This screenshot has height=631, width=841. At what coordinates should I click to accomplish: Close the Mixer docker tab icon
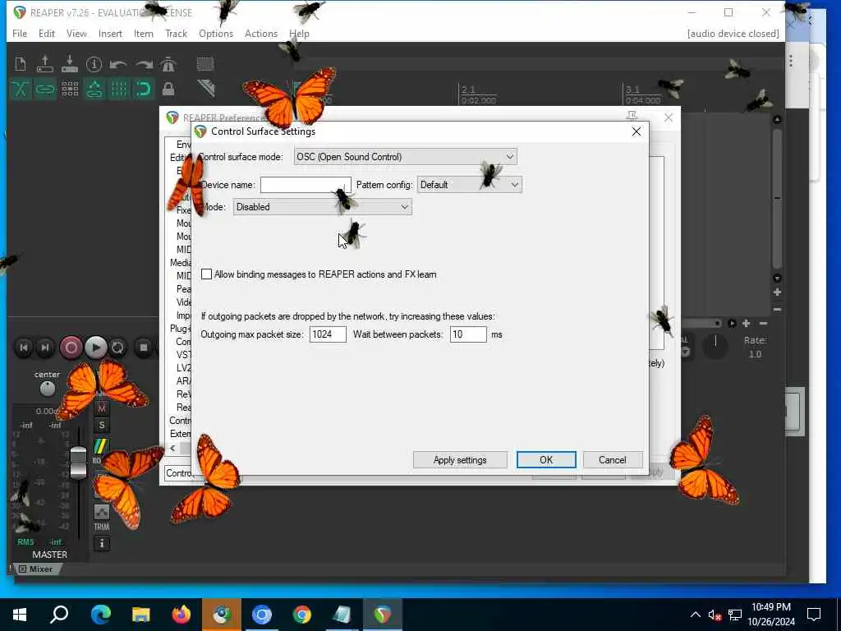point(22,569)
